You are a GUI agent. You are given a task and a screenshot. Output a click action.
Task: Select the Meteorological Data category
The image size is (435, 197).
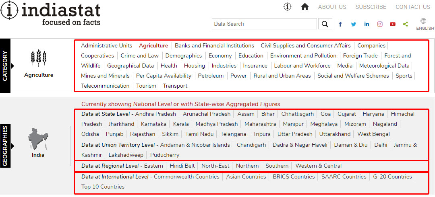tap(384, 66)
